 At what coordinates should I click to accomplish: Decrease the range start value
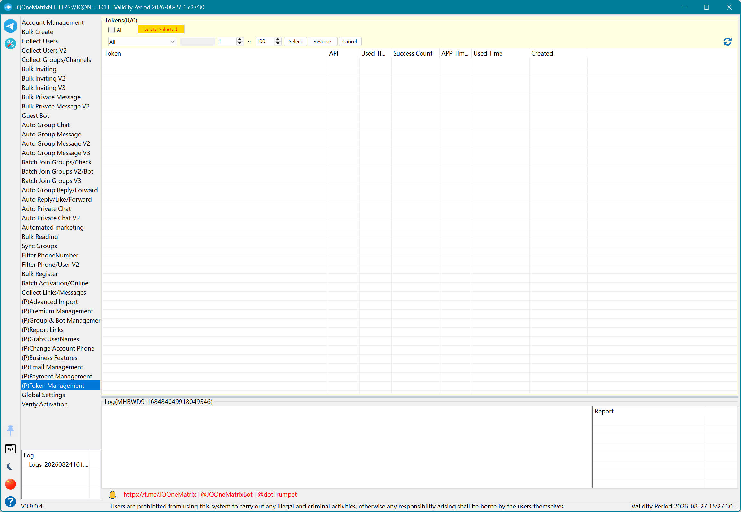coord(240,44)
